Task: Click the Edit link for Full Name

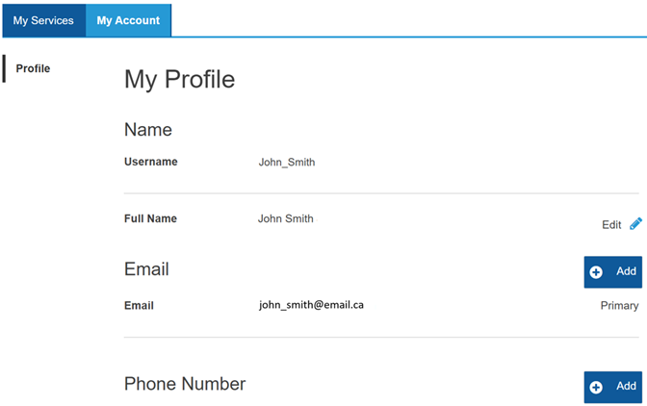Action: [611, 224]
